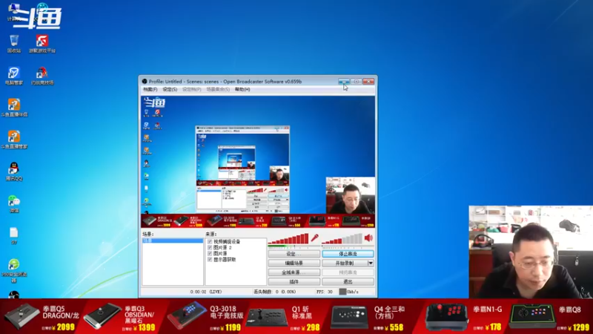The width and height of the screenshot is (593, 334).
Task: Click the 开始录制 start recording button
Action: tap(345, 263)
